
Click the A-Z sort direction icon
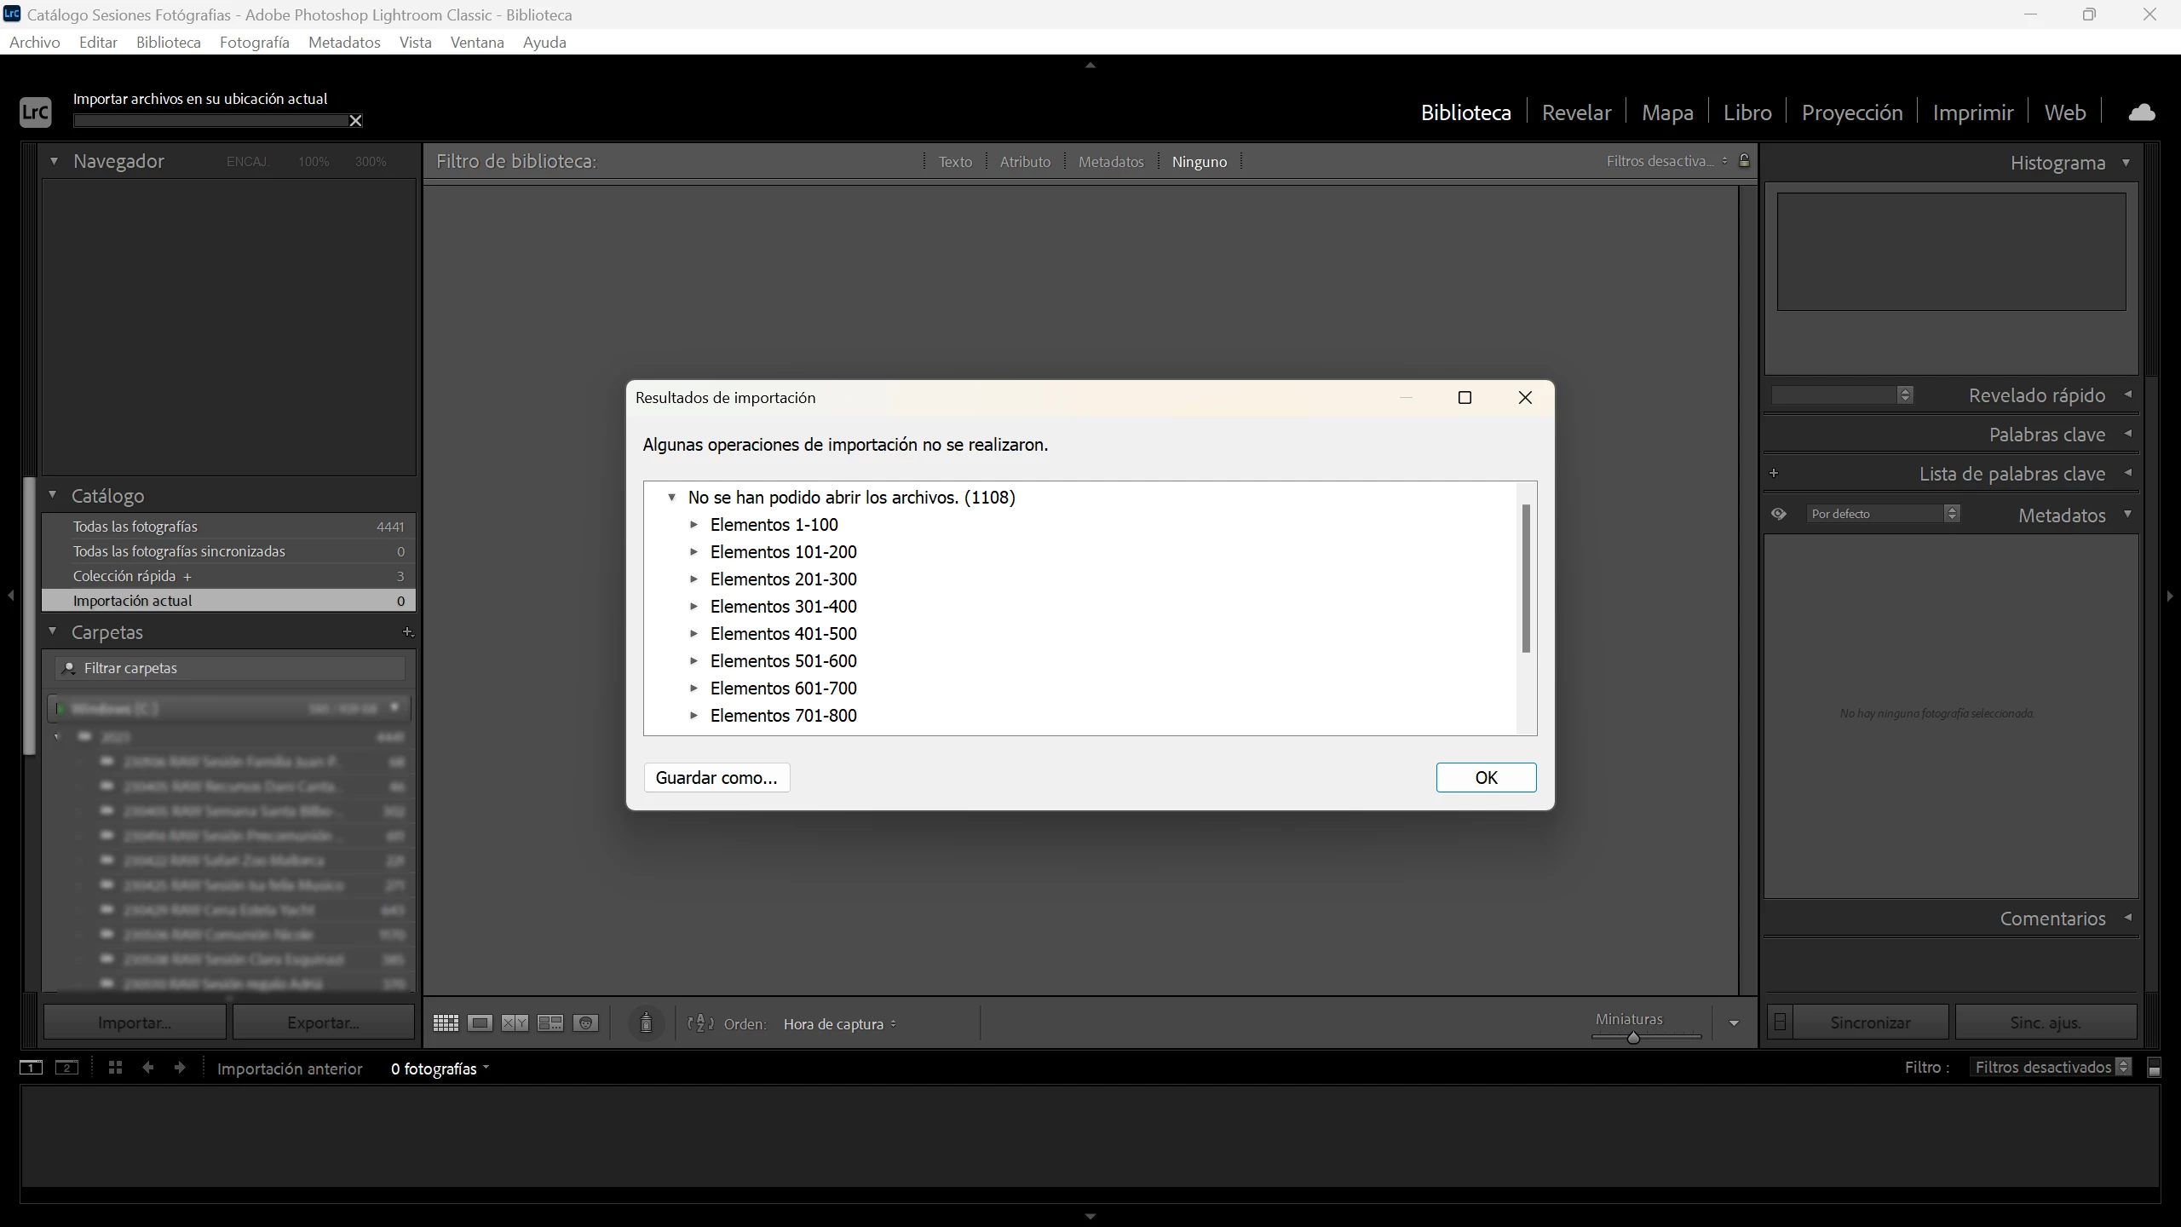[700, 1023]
